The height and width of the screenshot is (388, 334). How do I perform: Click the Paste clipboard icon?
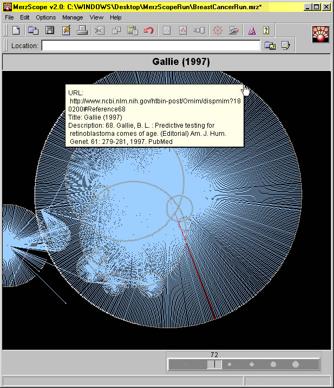[132, 30]
